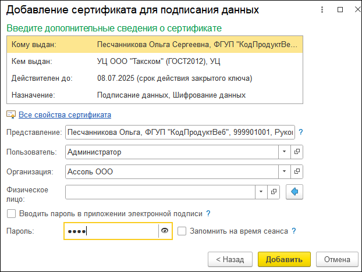Click the blue arrow button beside Физическое лицо
The width and height of the screenshot is (362, 272).
pyautogui.click(x=294, y=192)
